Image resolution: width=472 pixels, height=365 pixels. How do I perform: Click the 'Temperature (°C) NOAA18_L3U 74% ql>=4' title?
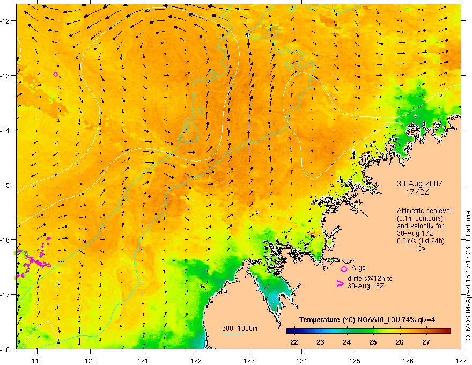pyautogui.click(x=367, y=320)
